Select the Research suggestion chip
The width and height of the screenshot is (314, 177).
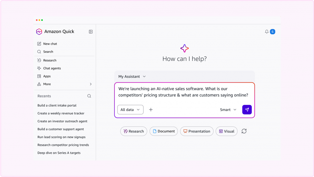pos(134,131)
